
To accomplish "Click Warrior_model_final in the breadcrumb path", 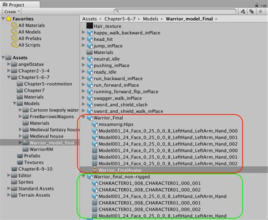I will [189, 19].
